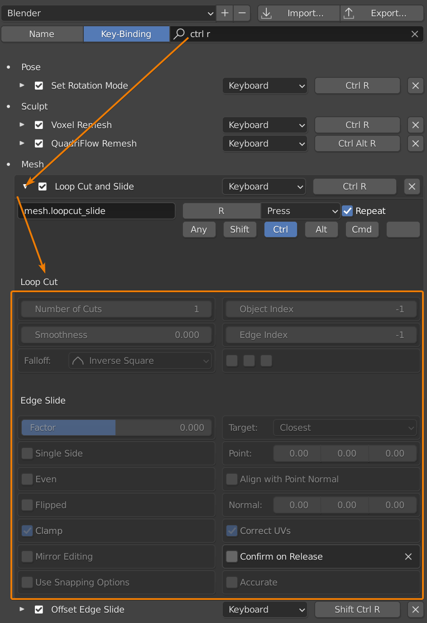Add a new keymap preset with plus icon
The width and height of the screenshot is (427, 623).
coord(225,13)
